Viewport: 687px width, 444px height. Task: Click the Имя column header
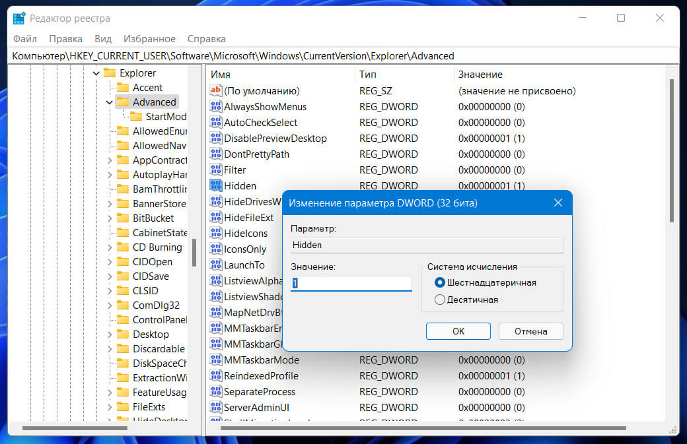(x=280, y=75)
